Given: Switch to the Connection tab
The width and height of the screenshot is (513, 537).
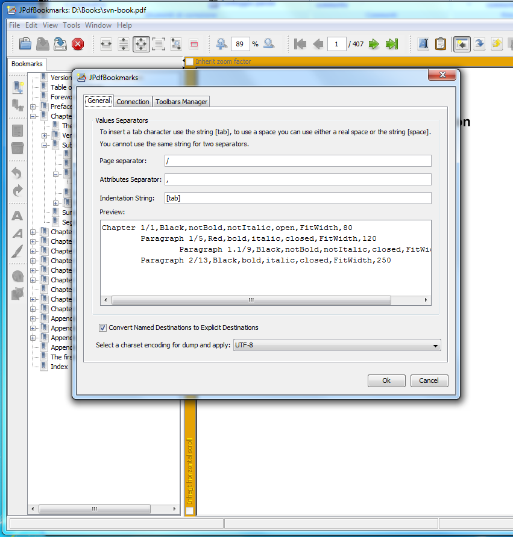Looking at the screenshot, I should pos(133,102).
